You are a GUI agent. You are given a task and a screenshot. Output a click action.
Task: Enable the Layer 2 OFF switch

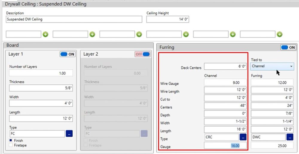[x=142, y=54]
